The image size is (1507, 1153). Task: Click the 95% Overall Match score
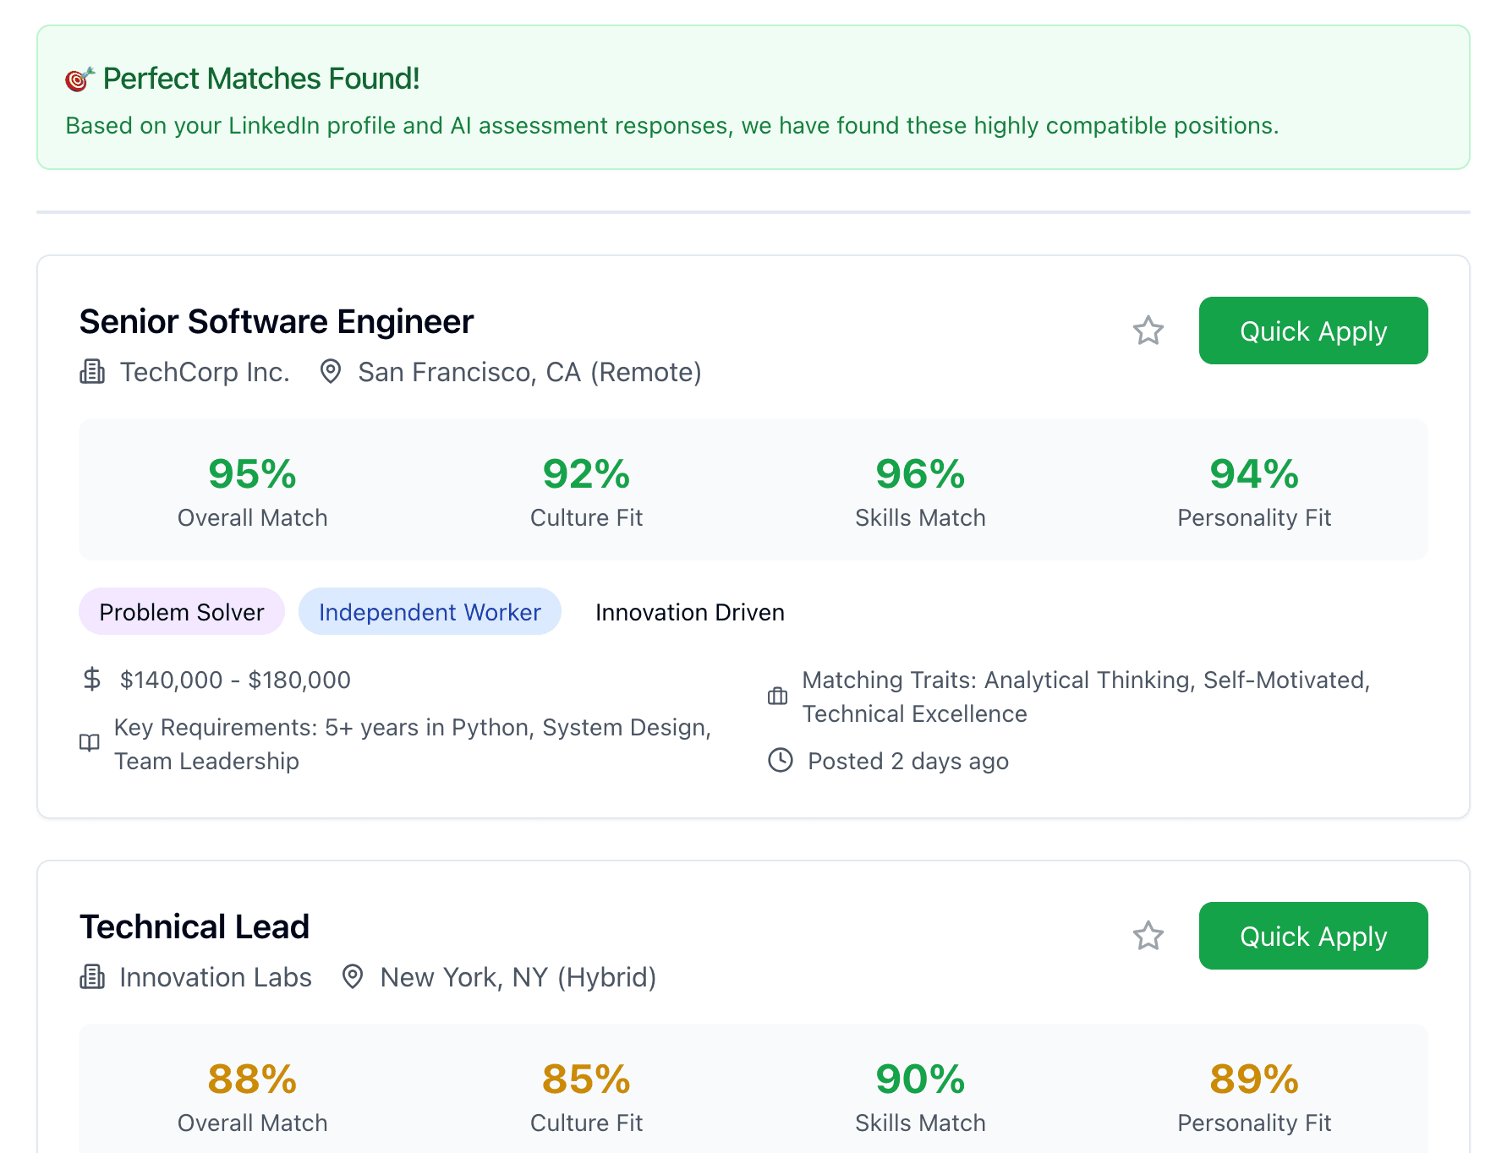[252, 474]
